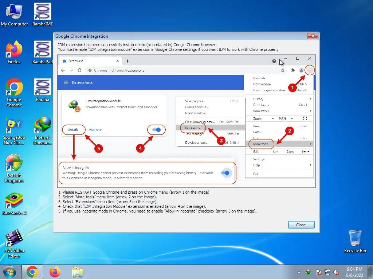Show hidden system tray icons
This screenshot has height=279, width=373.
tap(299, 272)
